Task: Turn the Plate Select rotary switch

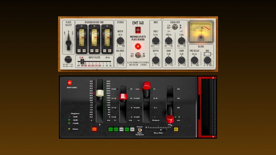Action: pyautogui.click(x=68, y=42)
